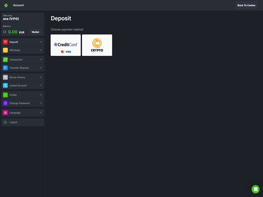Click the Deposit page heading

61,19
